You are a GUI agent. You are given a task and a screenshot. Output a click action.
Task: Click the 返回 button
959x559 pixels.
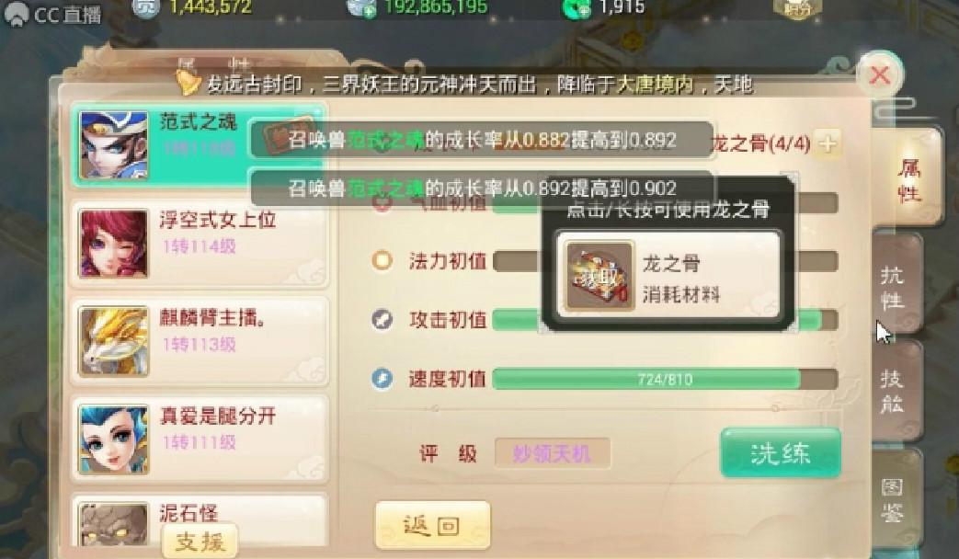click(x=432, y=525)
